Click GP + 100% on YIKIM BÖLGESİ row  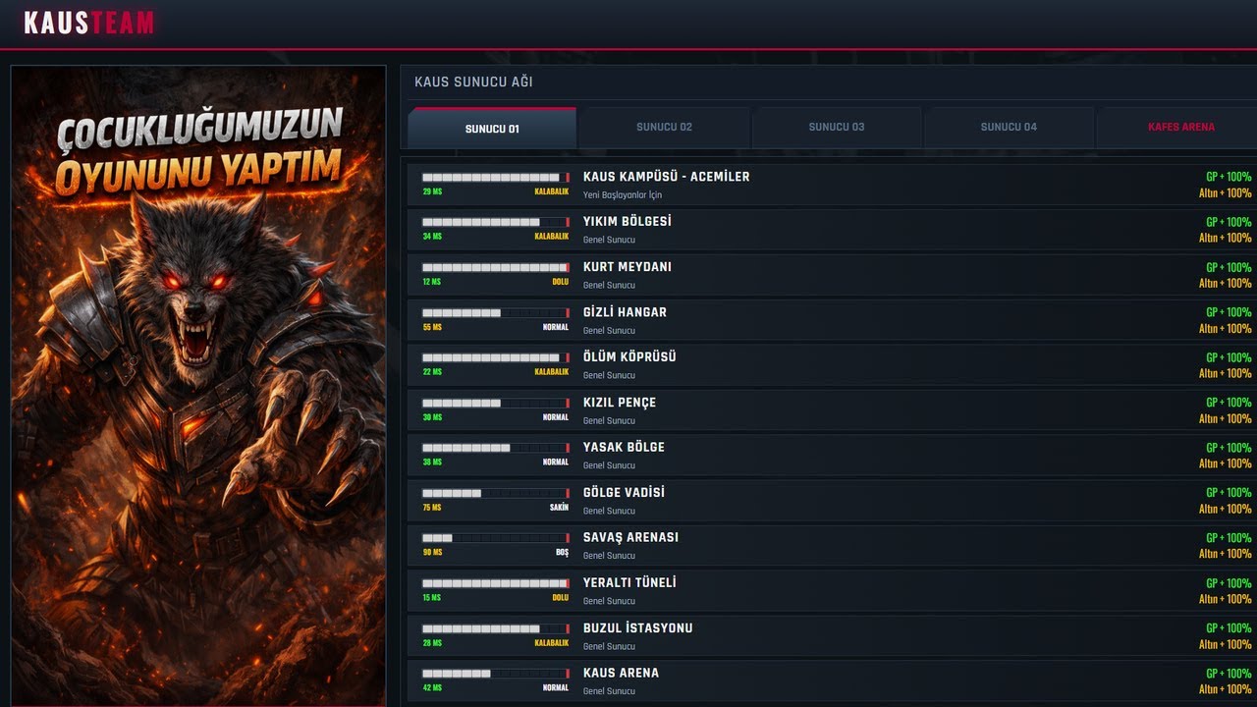click(x=1229, y=222)
